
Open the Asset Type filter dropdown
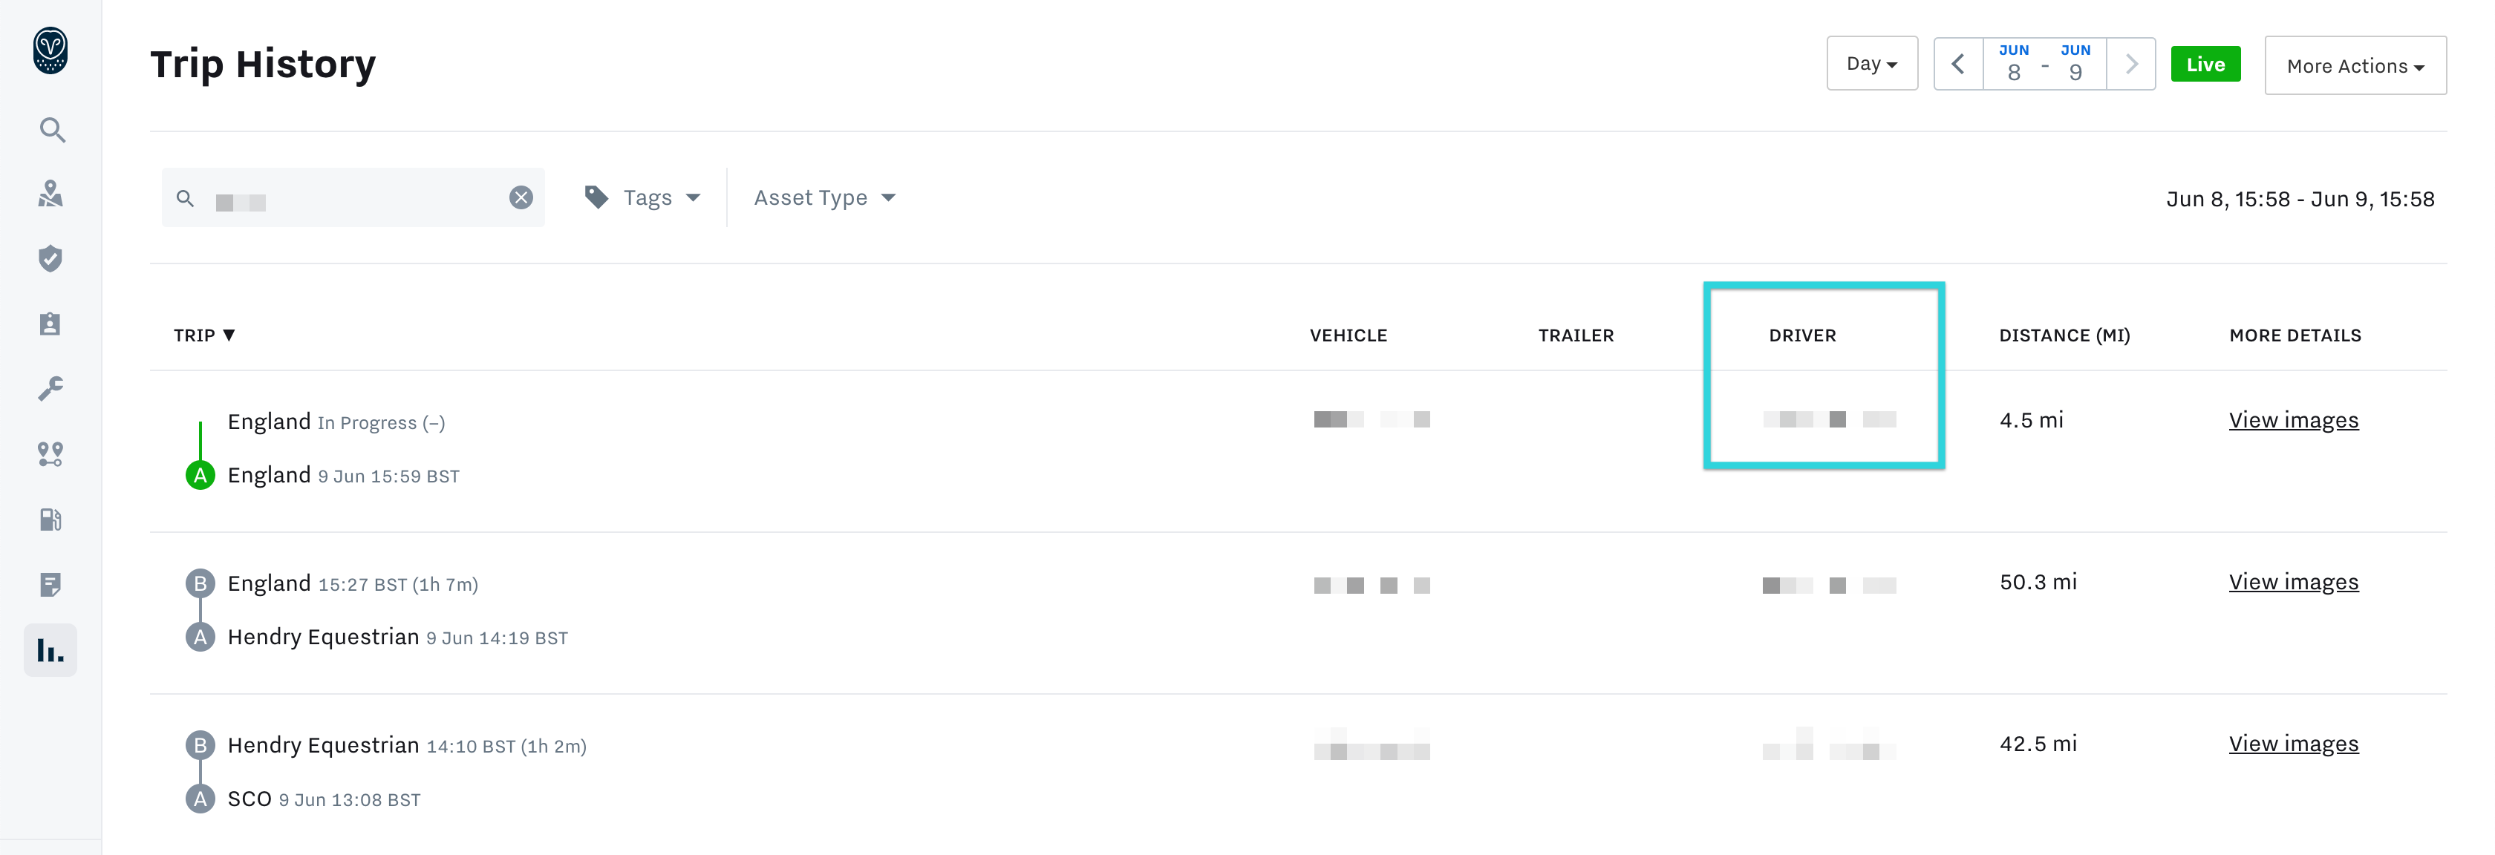[824, 197]
